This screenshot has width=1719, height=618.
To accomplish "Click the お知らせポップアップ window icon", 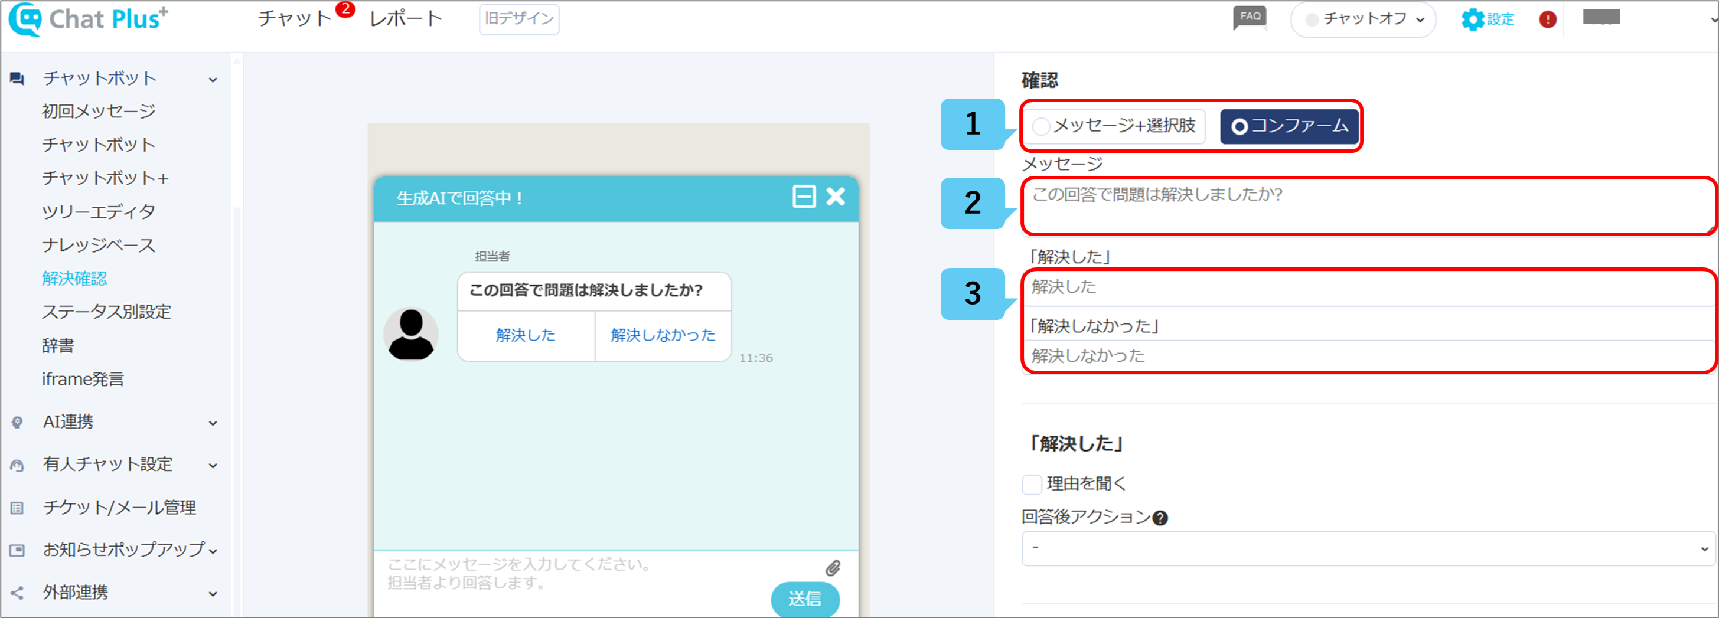I will point(17,550).
